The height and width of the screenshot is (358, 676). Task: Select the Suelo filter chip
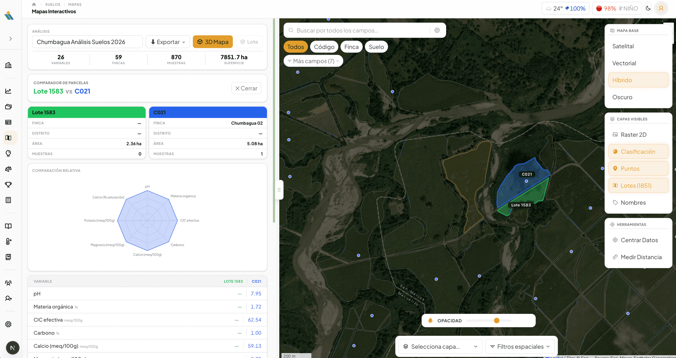click(x=376, y=47)
